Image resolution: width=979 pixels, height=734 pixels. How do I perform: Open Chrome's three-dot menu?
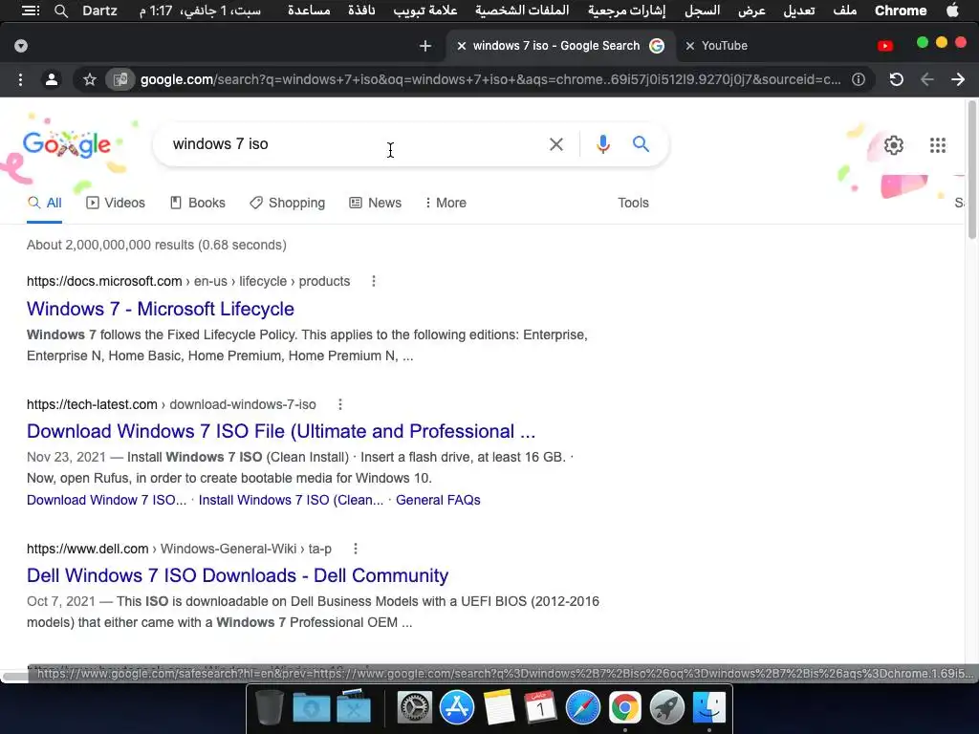pyautogui.click(x=21, y=79)
